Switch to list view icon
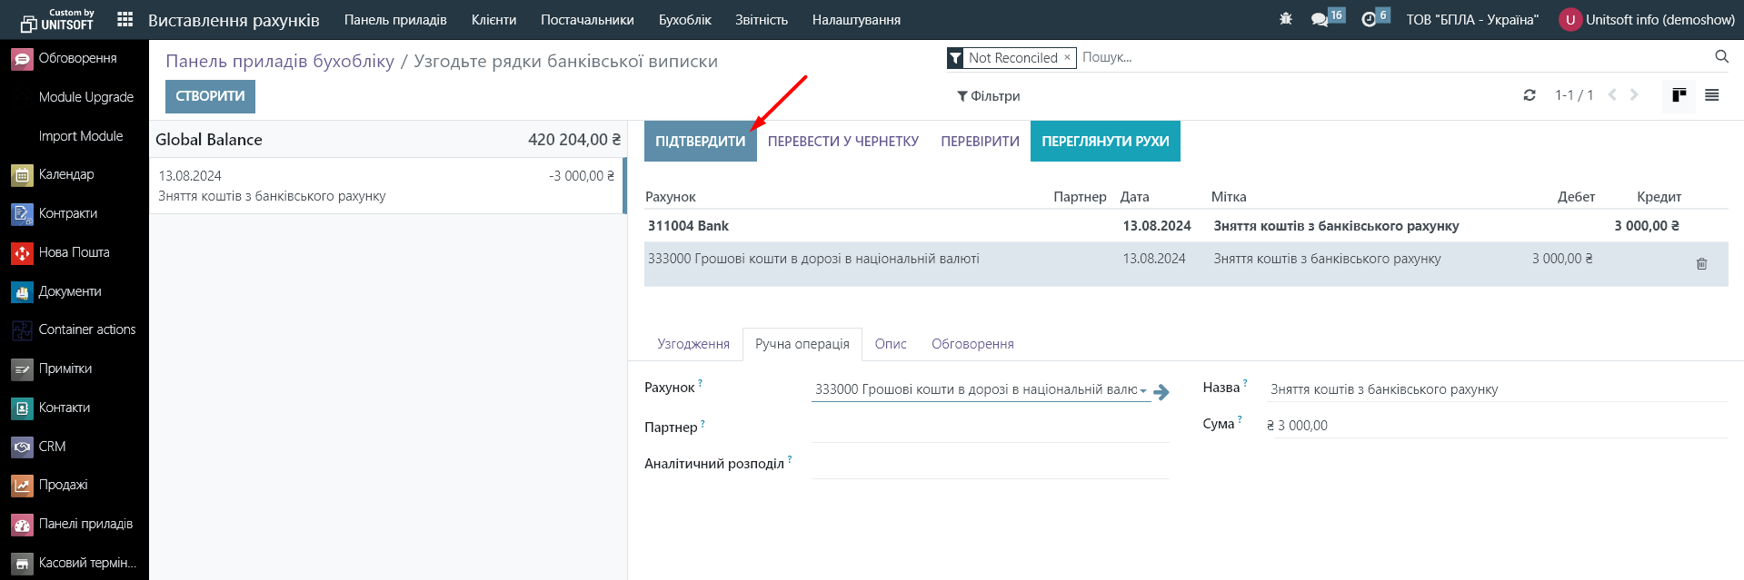 click(1711, 94)
